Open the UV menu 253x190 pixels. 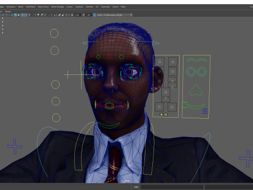tap(97, 7)
